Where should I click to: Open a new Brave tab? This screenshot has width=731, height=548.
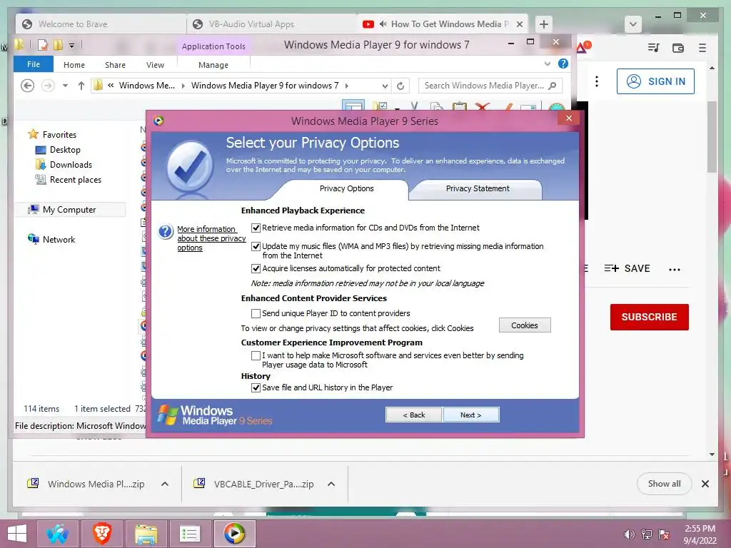(543, 24)
